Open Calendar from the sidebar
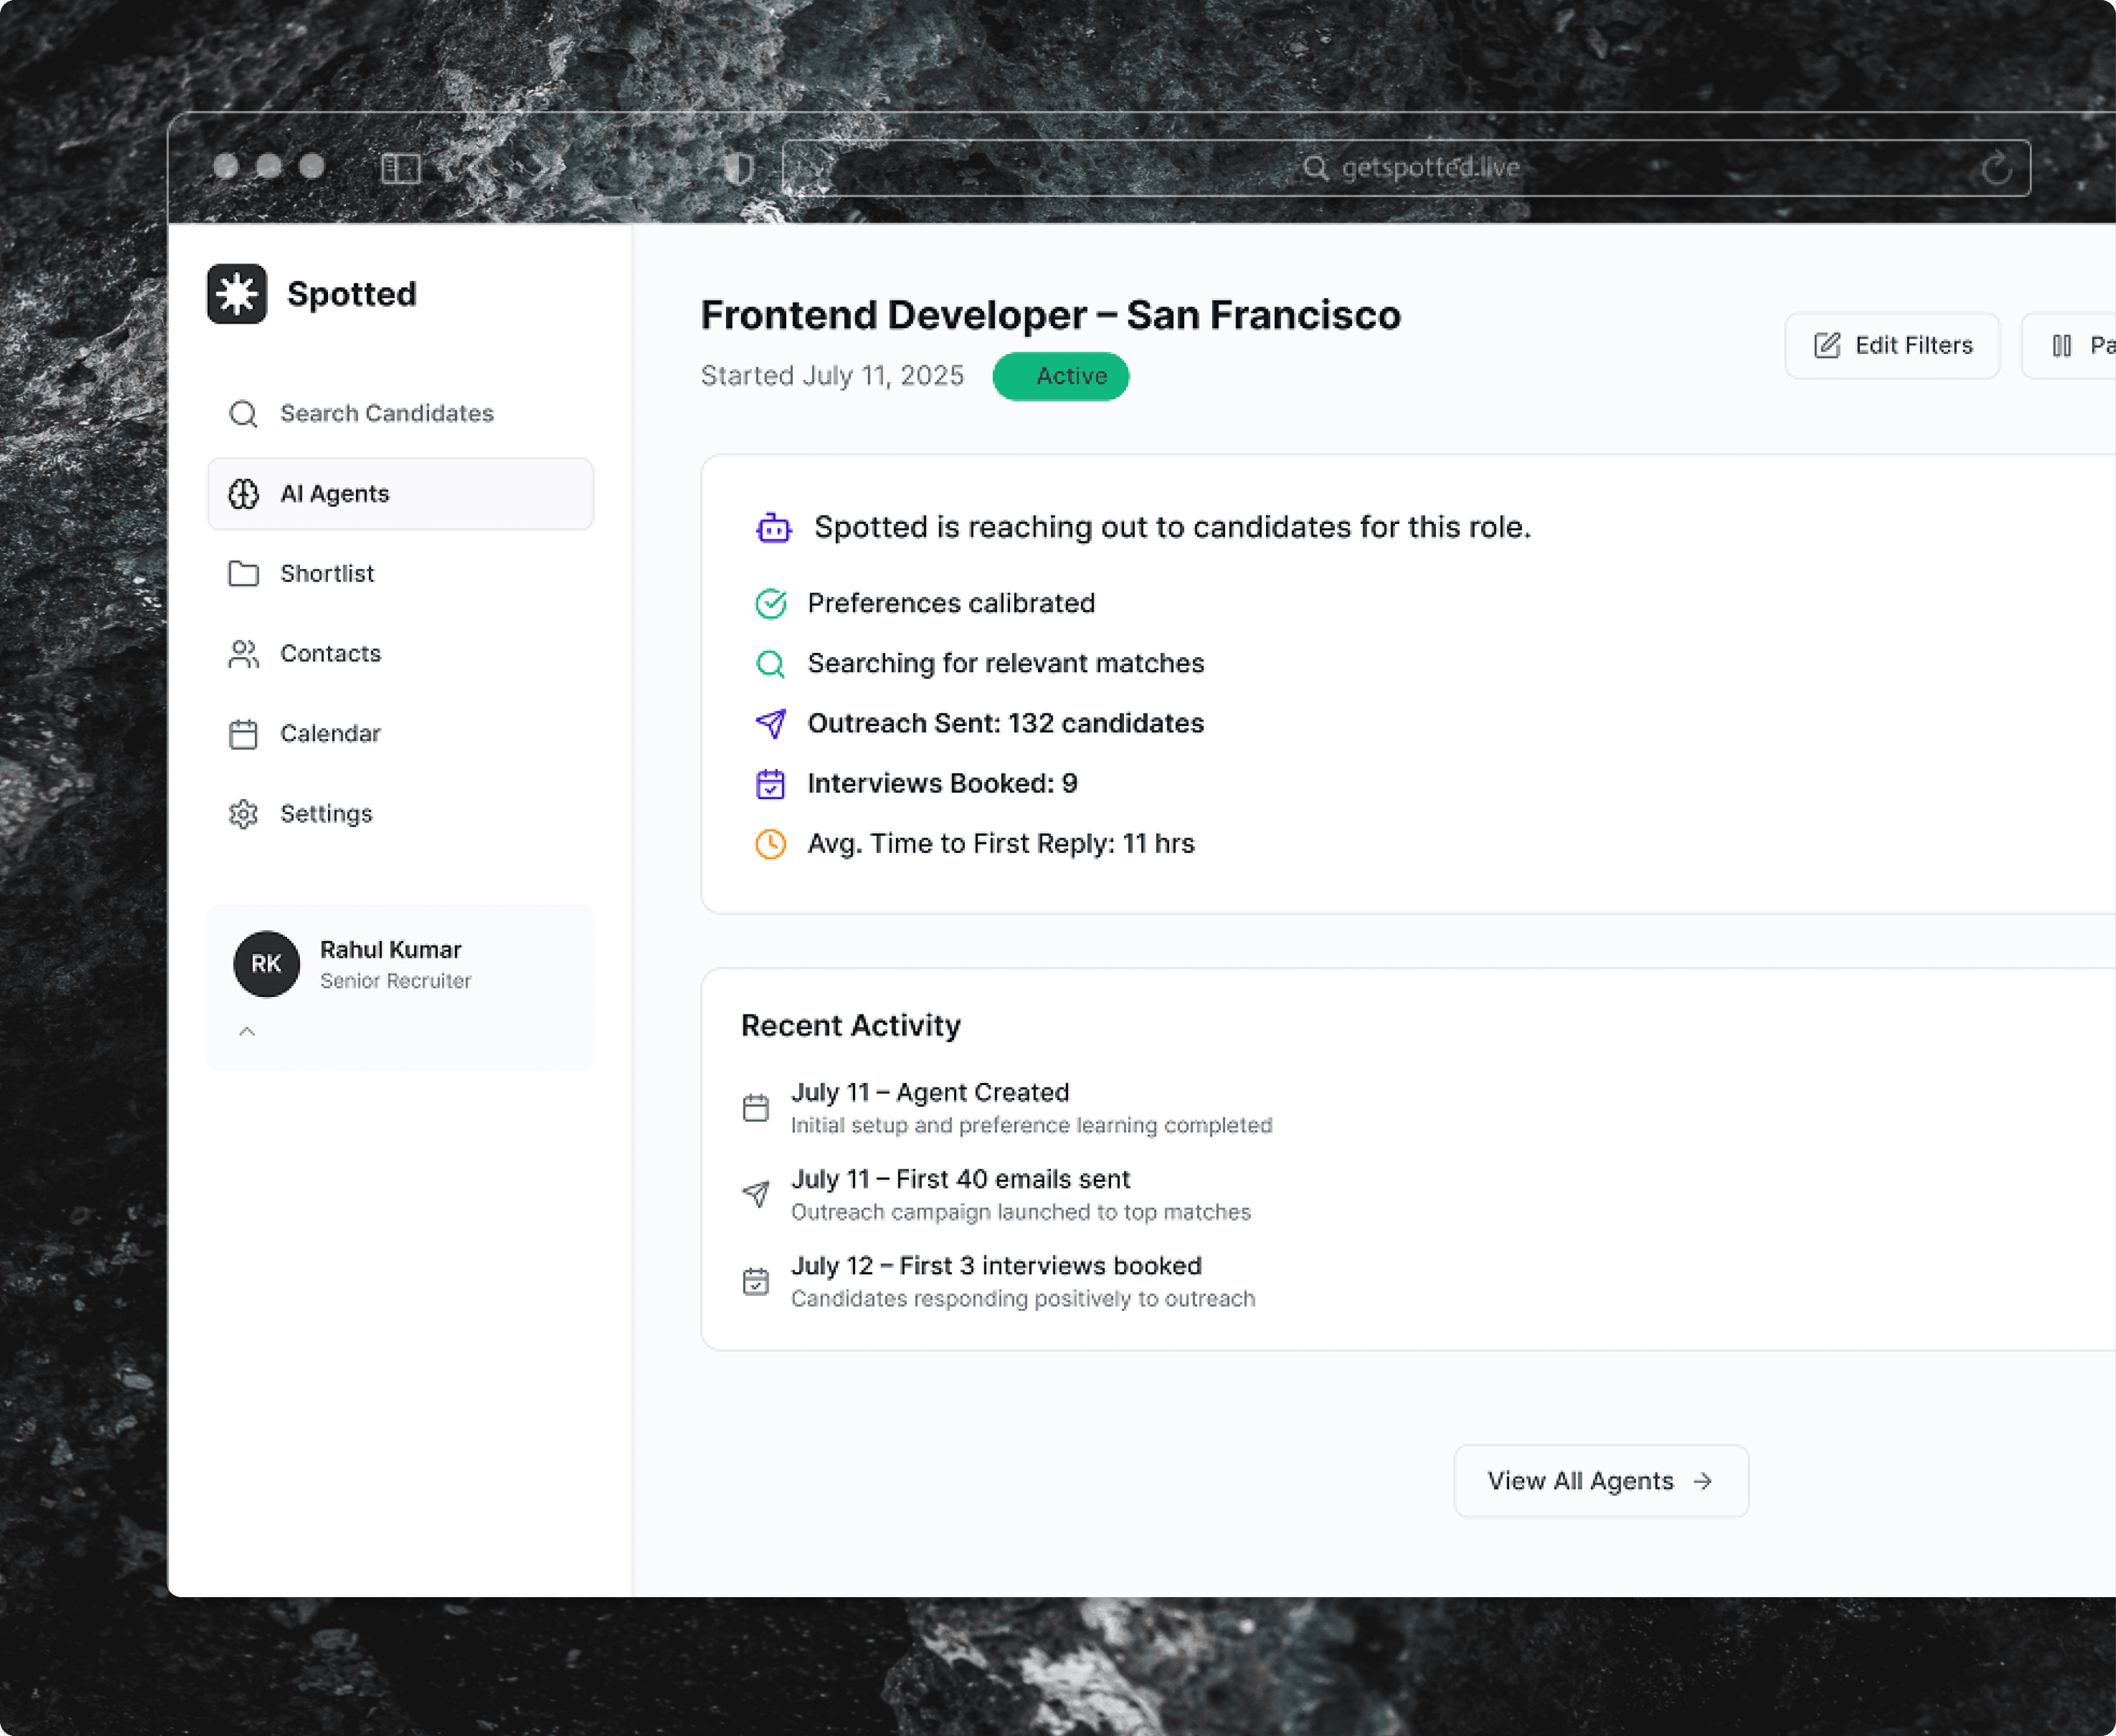2116x1736 pixels. click(x=330, y=734)
